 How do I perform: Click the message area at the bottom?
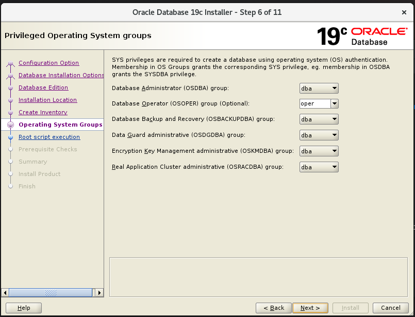coord(258,277)
